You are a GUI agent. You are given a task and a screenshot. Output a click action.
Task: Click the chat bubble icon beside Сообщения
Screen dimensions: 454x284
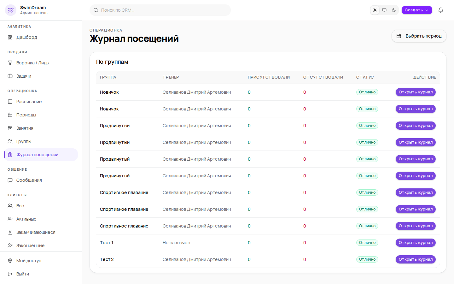tap(10, 180)
